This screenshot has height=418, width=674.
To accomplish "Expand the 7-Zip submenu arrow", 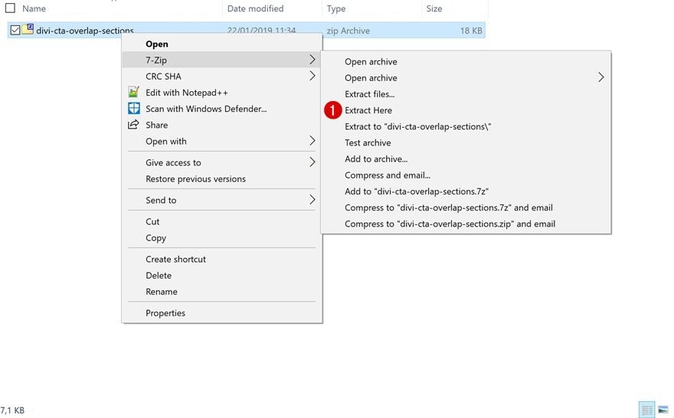I will pyautogui.click(x=312, y=60).
